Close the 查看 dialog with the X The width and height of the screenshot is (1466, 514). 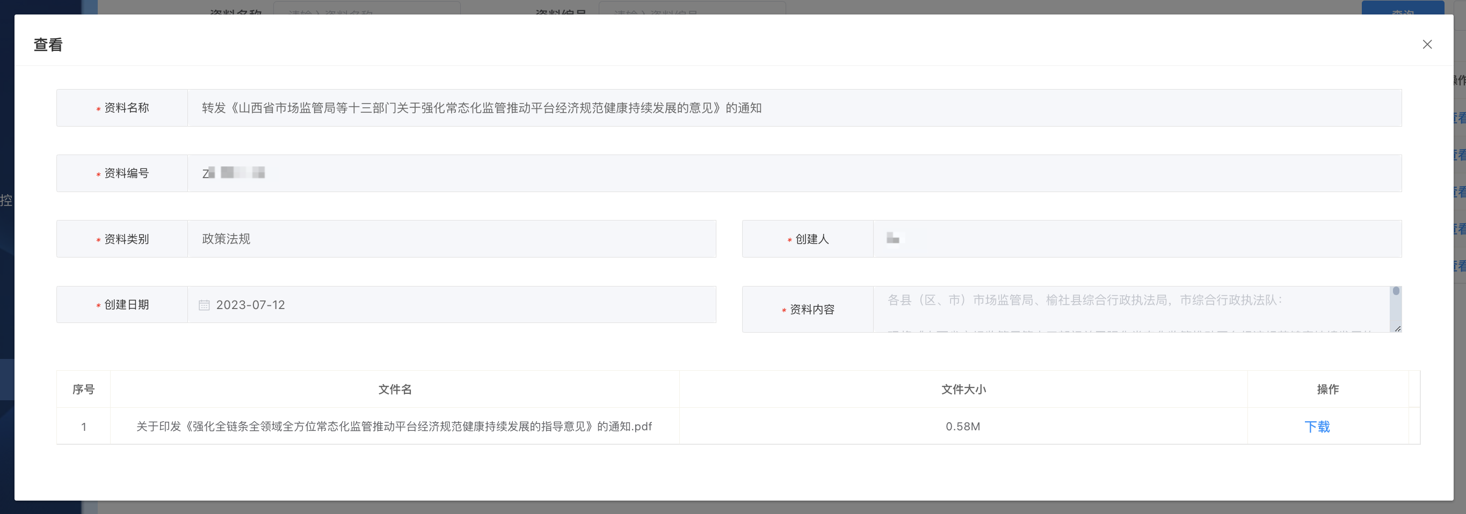[1427, 45]
